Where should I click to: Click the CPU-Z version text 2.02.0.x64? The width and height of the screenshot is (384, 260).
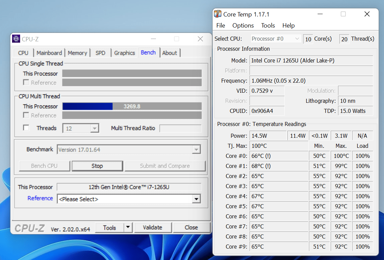point(70,229)
